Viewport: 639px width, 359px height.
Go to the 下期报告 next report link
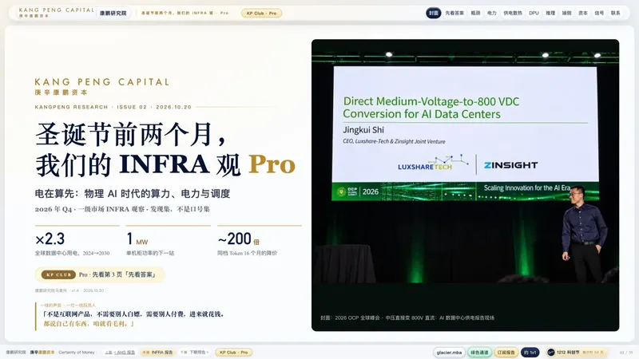point(195,353)
